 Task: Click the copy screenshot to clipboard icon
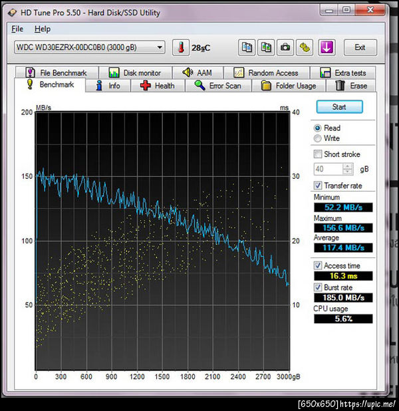coord(266,47)
